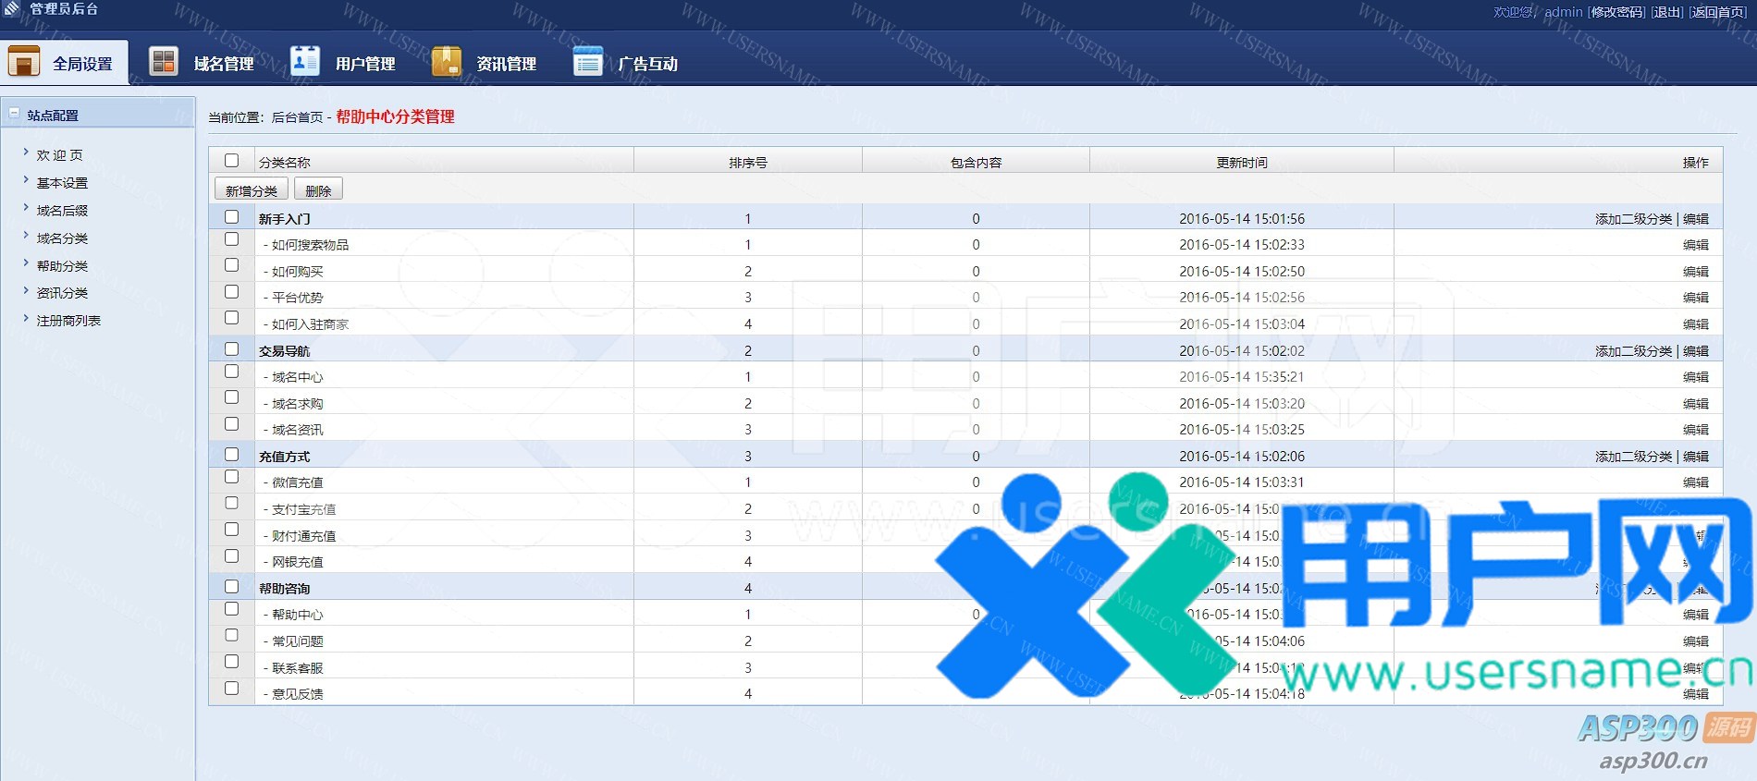Image resolution: width=1757 pixels, height=781 pixels.
Task: Click the 域名管理 grid icon
Action: 164,62
